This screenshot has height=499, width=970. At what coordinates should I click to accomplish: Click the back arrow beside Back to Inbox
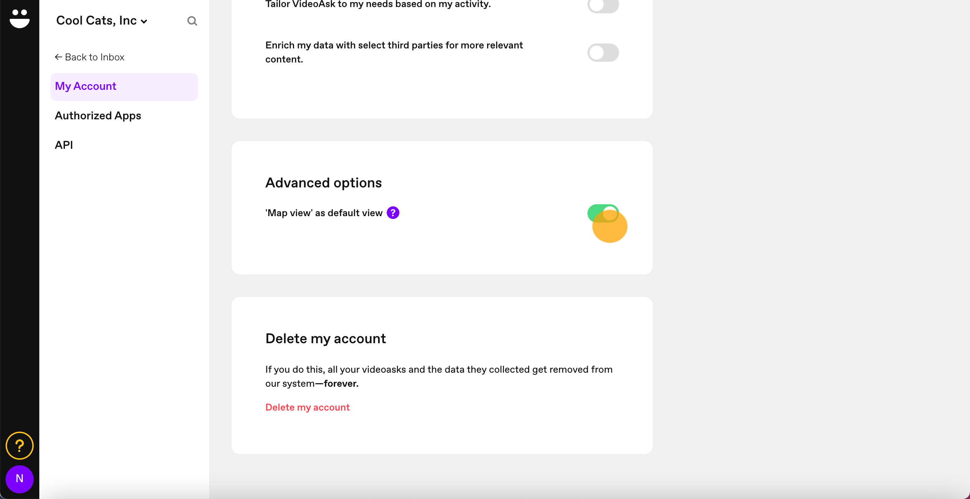(58, 57)
